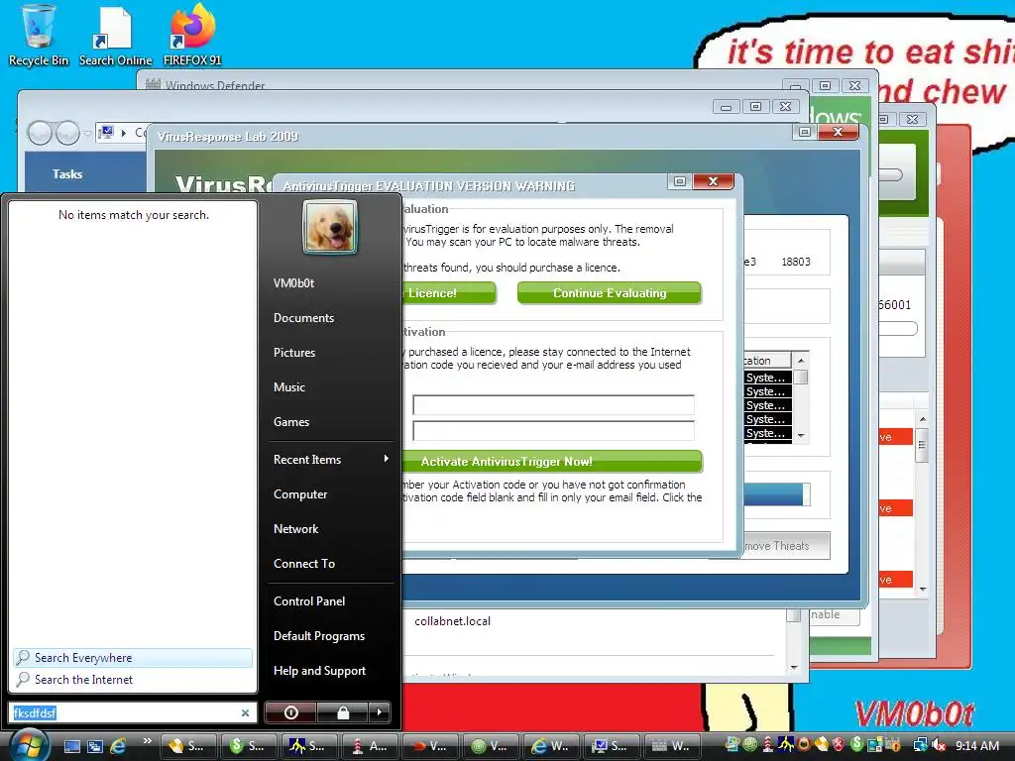Click the second activation input field
This screenshot has height=761, width=1015.
[x=553, y=430]
